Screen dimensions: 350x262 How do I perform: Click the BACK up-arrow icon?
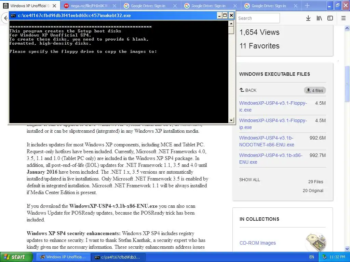click(x=242, y=90)
